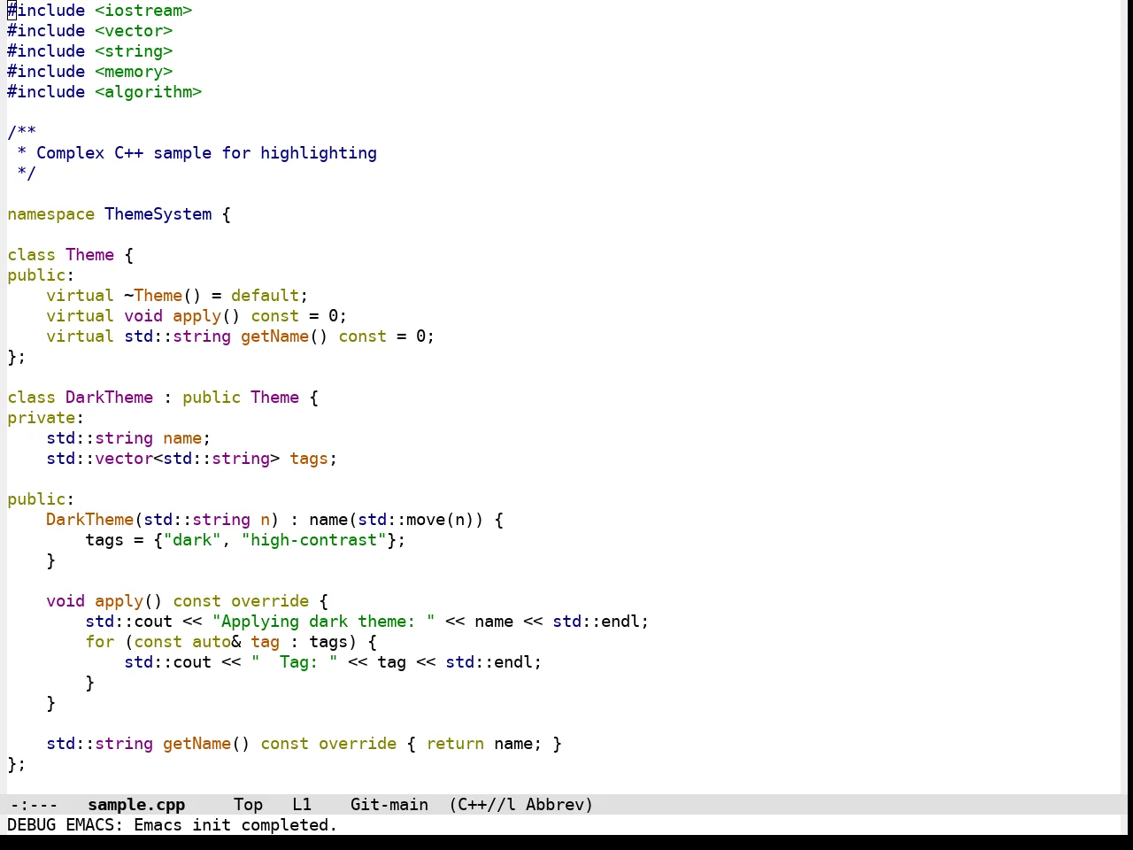Click 'endl' at end of the Tag output line

point(513,662)
